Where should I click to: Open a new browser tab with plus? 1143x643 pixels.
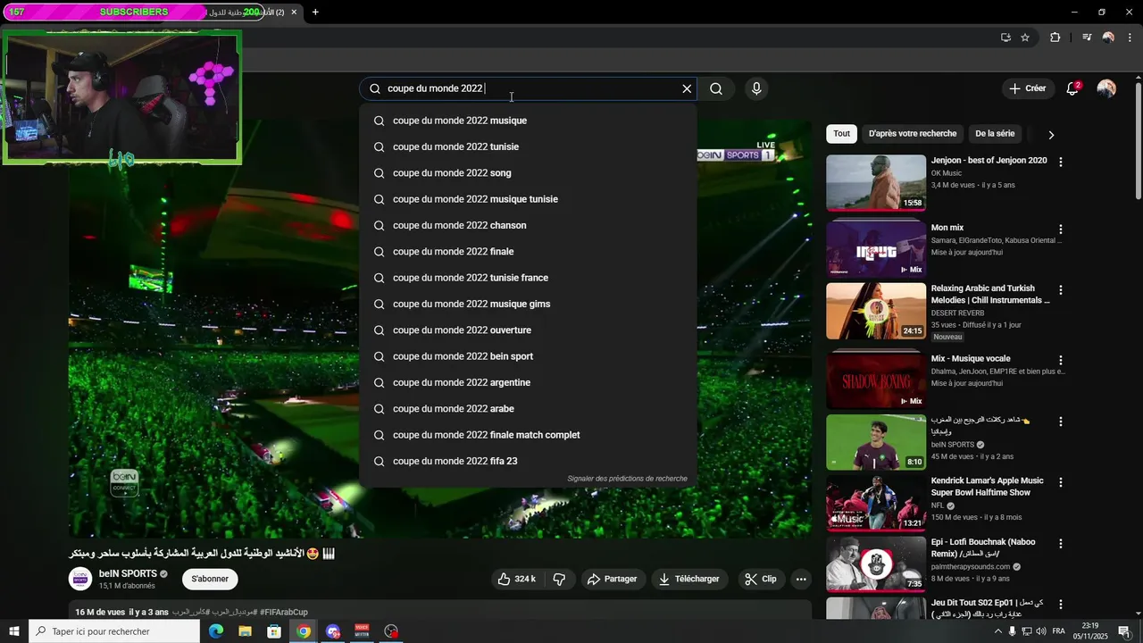[x=315, y=12]
